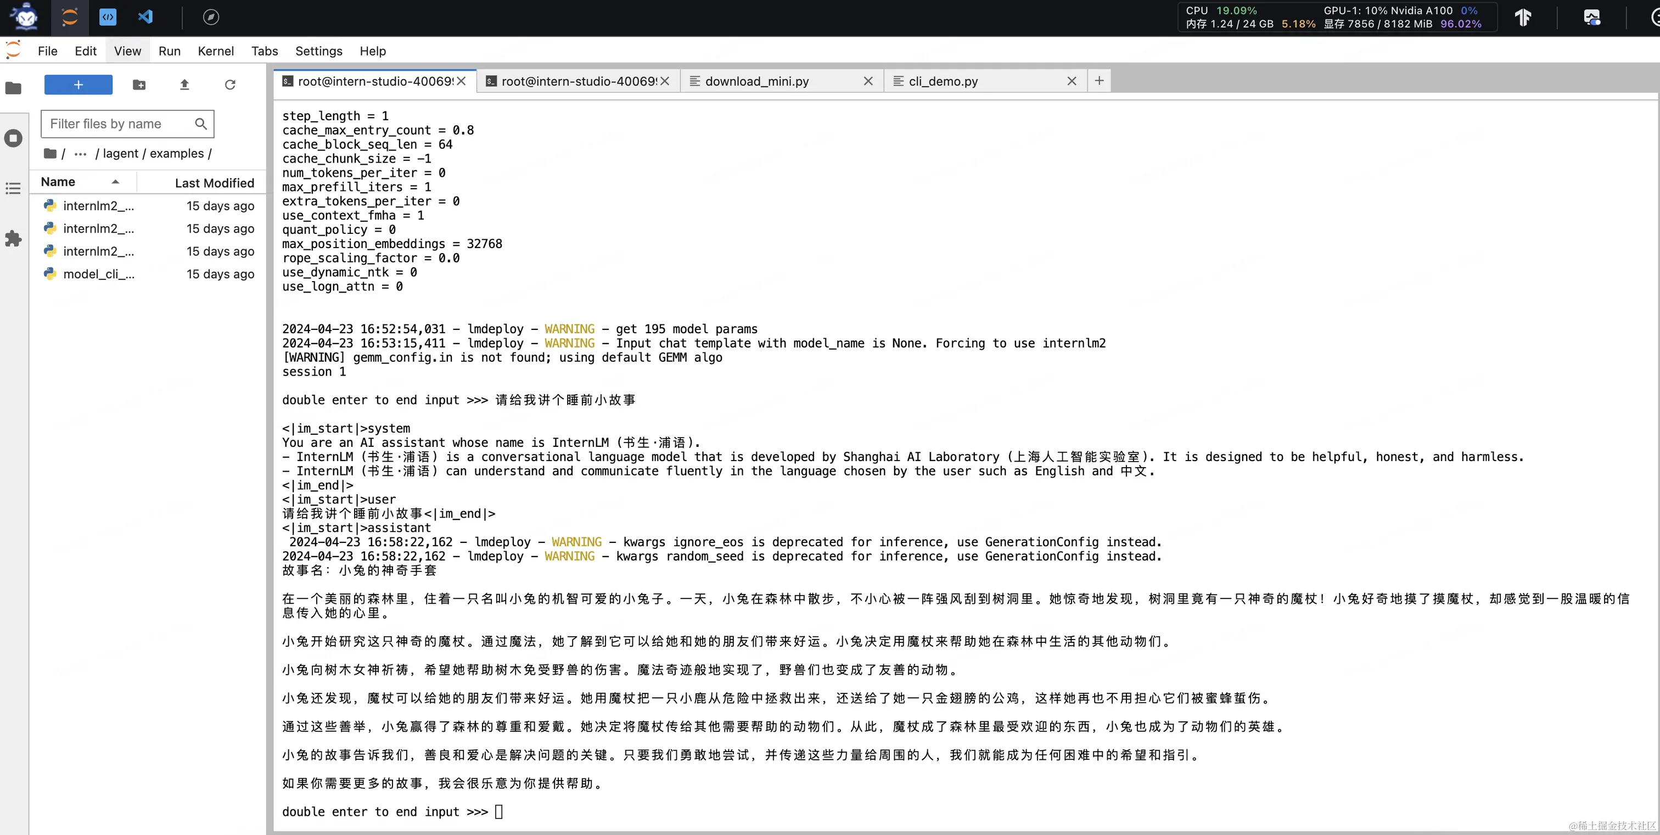Refresh the file browser list
Image resolution: width=1660 pixels, height=835 pixels.
coord(230,85)
